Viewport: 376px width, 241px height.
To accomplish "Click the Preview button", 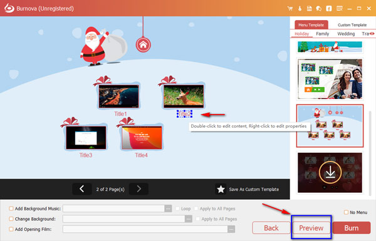I will pos(311,228).
